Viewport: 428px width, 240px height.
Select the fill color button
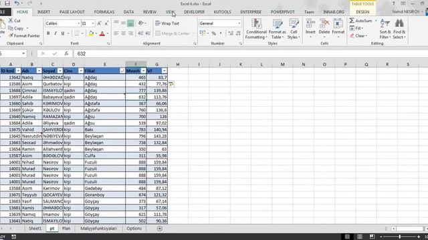pos(91,33)
